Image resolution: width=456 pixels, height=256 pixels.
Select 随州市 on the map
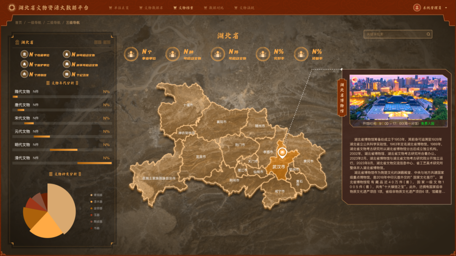pyautogui.click(x=260, y=126)
